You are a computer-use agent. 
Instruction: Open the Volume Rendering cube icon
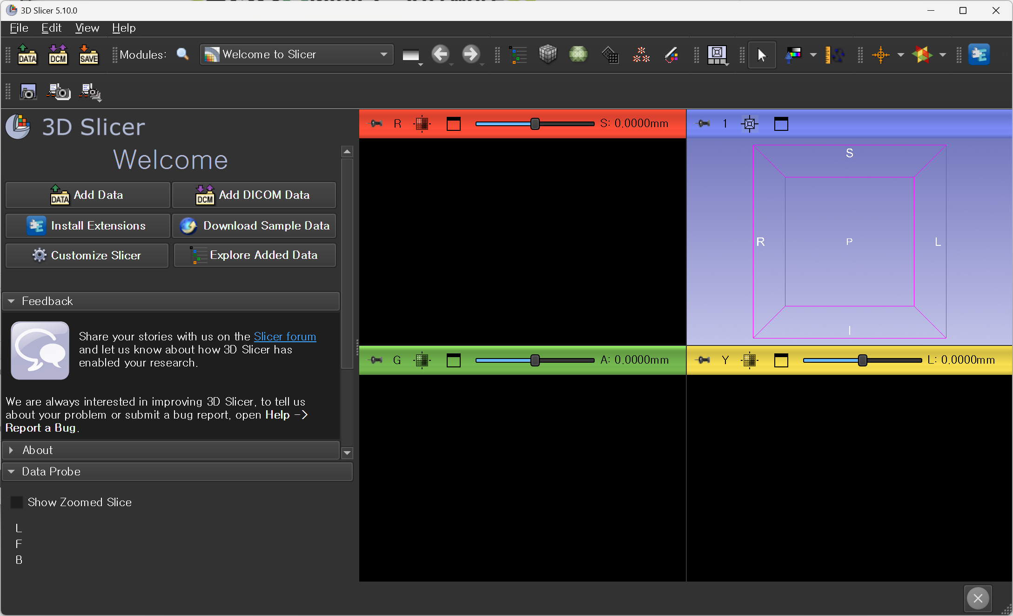[548, 55]
